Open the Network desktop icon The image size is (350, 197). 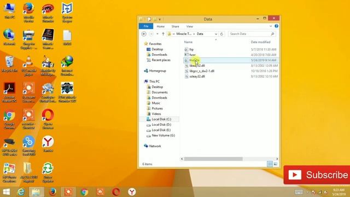click(x=9, y=37)
